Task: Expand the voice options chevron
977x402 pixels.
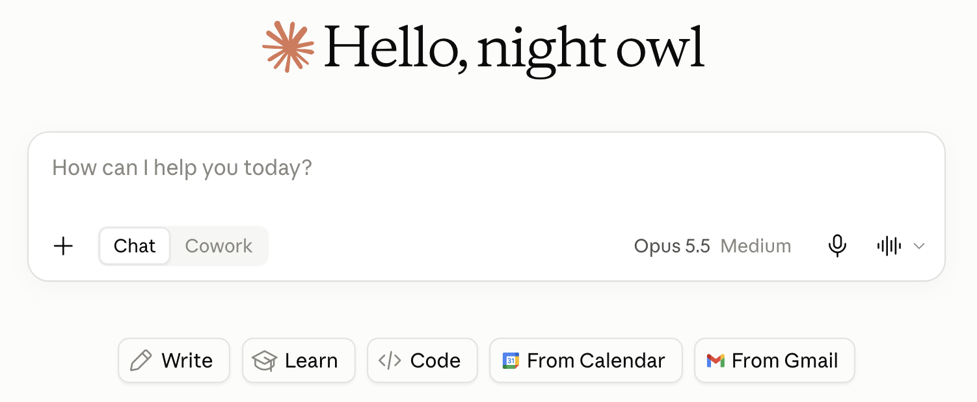Action: coord(919,246)
